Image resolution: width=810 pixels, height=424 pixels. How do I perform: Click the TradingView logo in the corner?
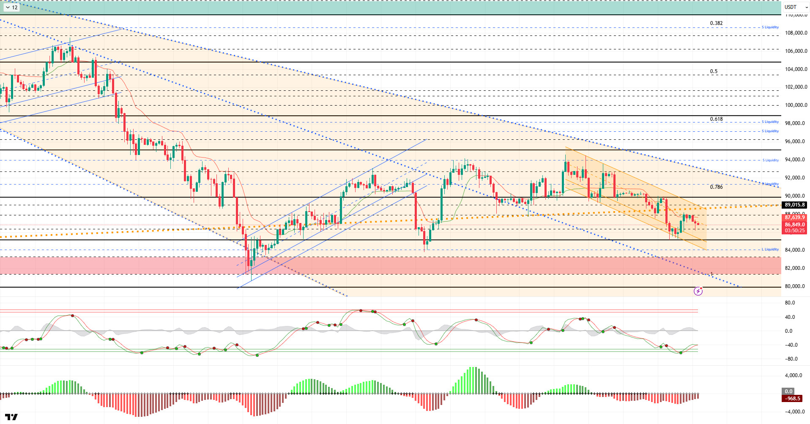11,417
